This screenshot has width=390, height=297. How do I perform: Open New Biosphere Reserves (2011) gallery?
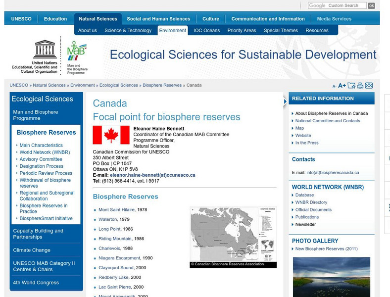326,249
